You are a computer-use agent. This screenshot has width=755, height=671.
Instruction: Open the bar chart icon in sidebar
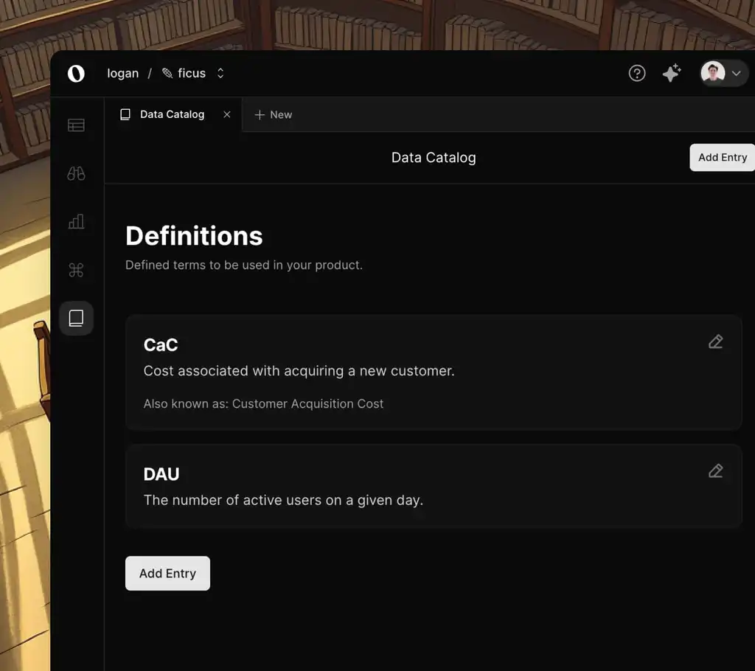(76, 221)
